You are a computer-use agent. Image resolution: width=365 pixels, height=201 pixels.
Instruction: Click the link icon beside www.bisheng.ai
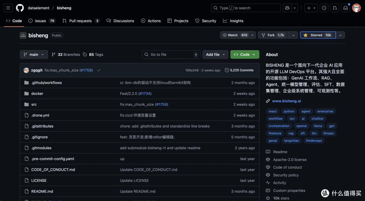coord(268,101)
